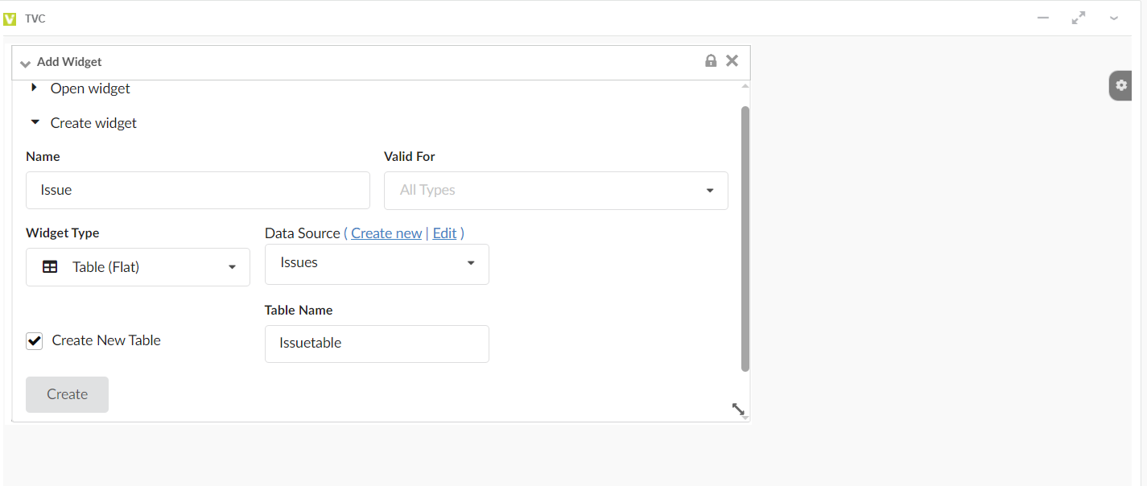The height and width of the screenshot is (486, 1147).
Task: Click the Name input field
Action: click(198, 191)
